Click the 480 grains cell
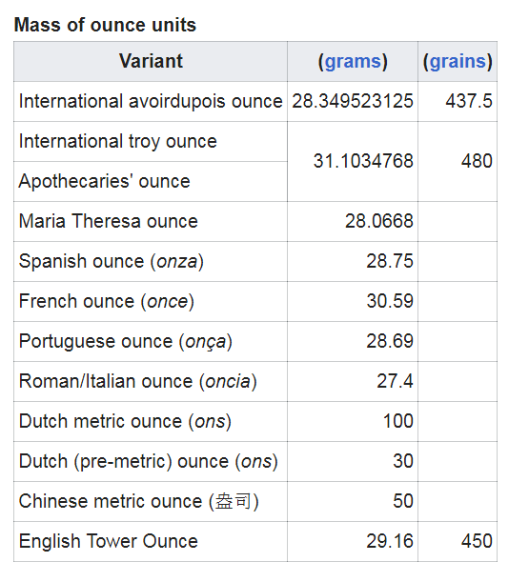 click(458, 162)
